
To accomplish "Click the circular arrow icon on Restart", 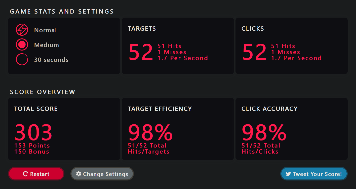I will (25, 174).
